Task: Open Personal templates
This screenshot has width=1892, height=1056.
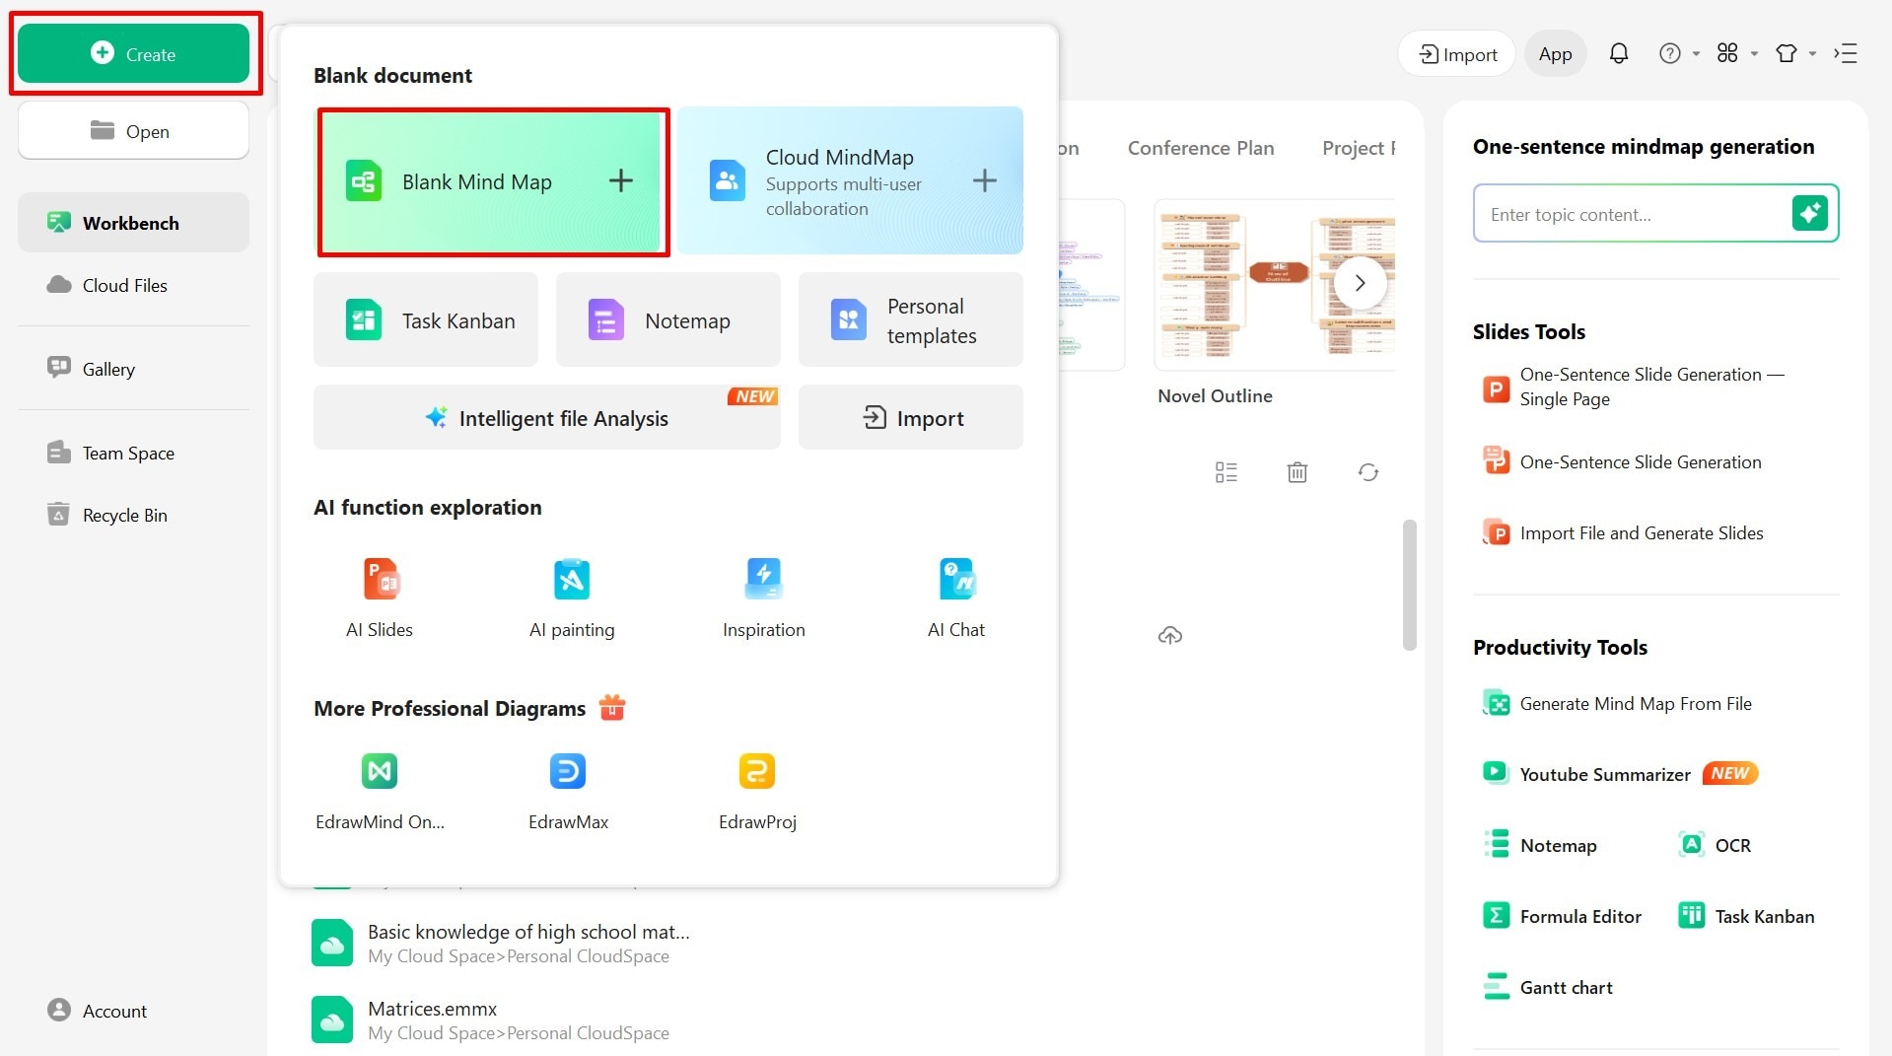Action: [x=911, y=320]
